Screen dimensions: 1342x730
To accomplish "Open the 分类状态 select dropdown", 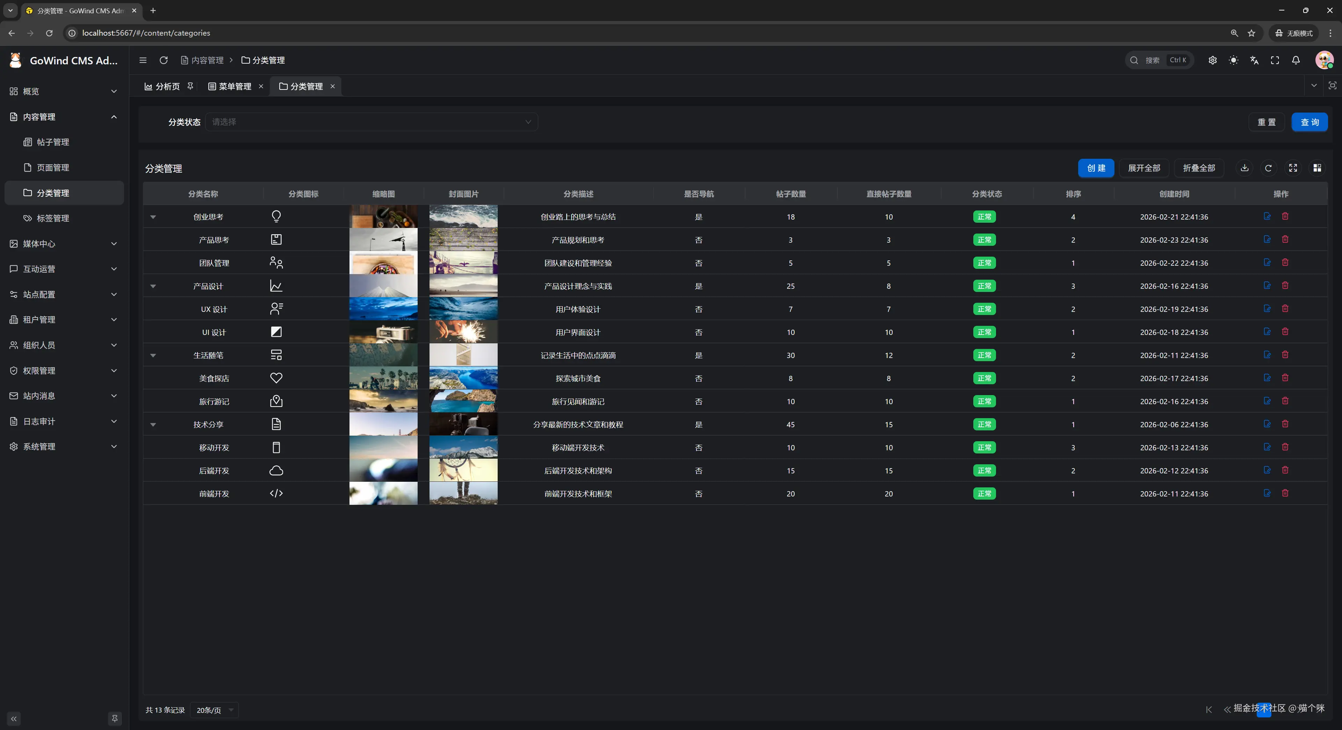I will [x=371, y=122].
